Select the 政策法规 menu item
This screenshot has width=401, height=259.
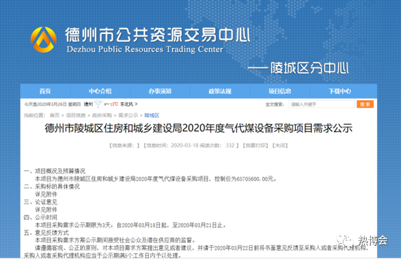220,91
